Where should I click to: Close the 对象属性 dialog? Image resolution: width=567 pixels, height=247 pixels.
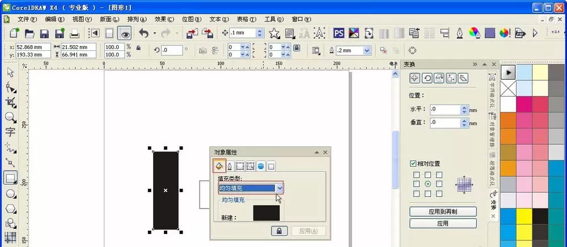pyautogui.click(x=325, y=153)
